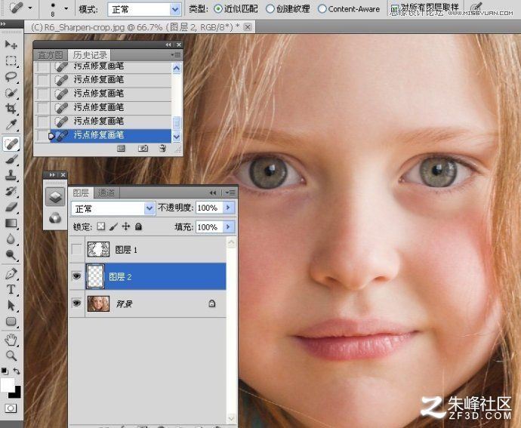Toggle lock all for layer
The height and width of the screenshot is (428, 521).
click(x=139, y=226)
